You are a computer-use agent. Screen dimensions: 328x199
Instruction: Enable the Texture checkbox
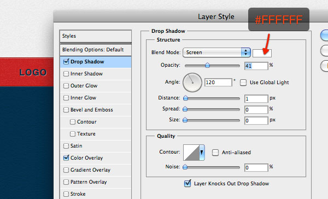[72, 134]
